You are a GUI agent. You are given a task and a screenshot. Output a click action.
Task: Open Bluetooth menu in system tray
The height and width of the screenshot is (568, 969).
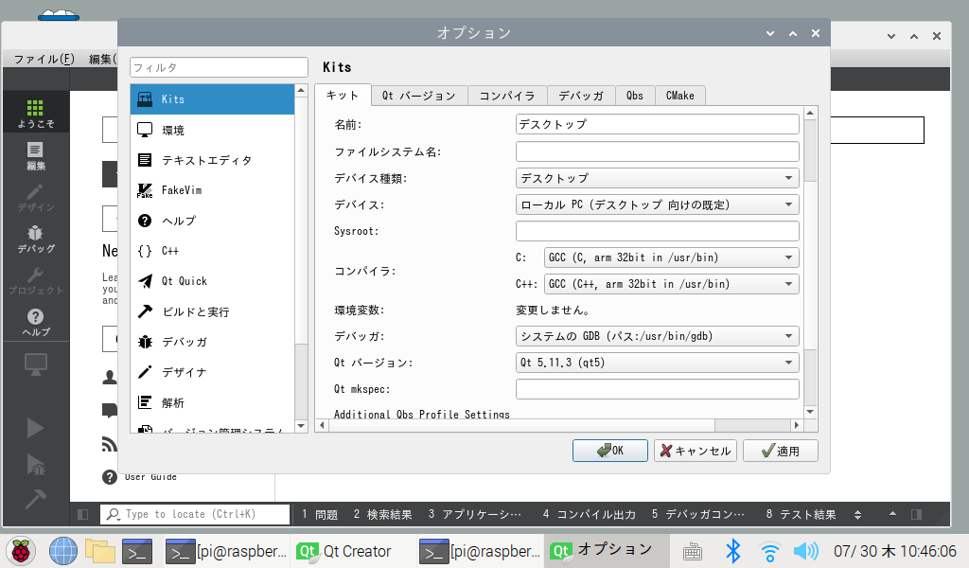pos(733,551)
